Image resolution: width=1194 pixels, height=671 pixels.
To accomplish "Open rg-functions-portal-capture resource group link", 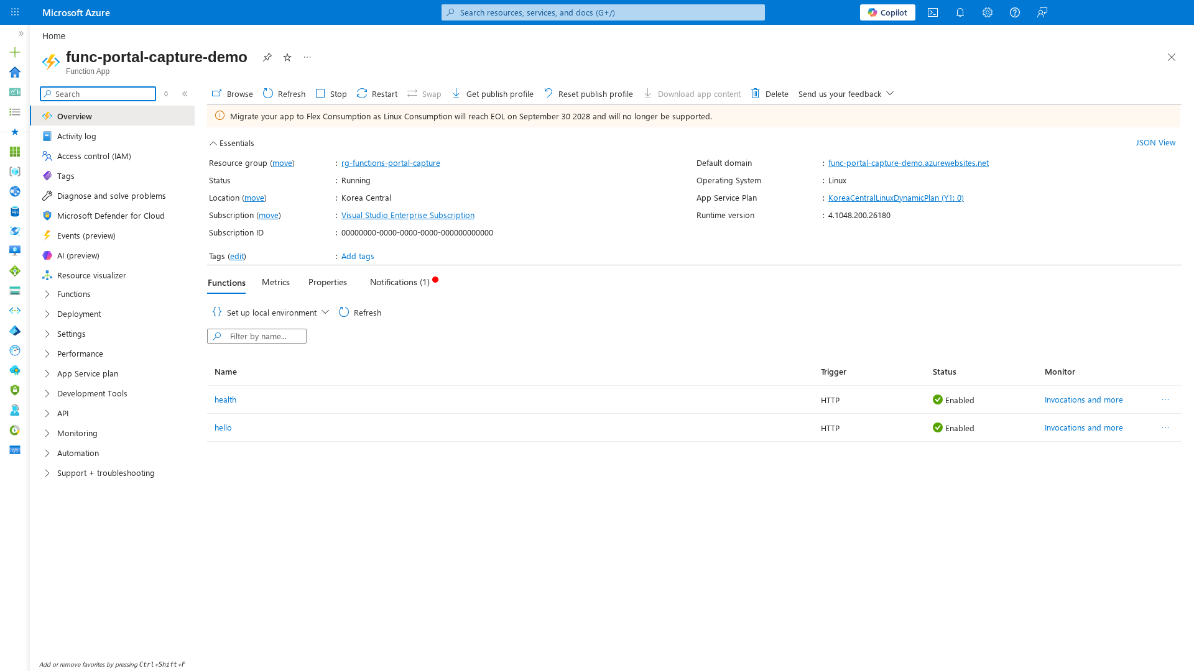I will pyautogui.click(x=391, y=163).
